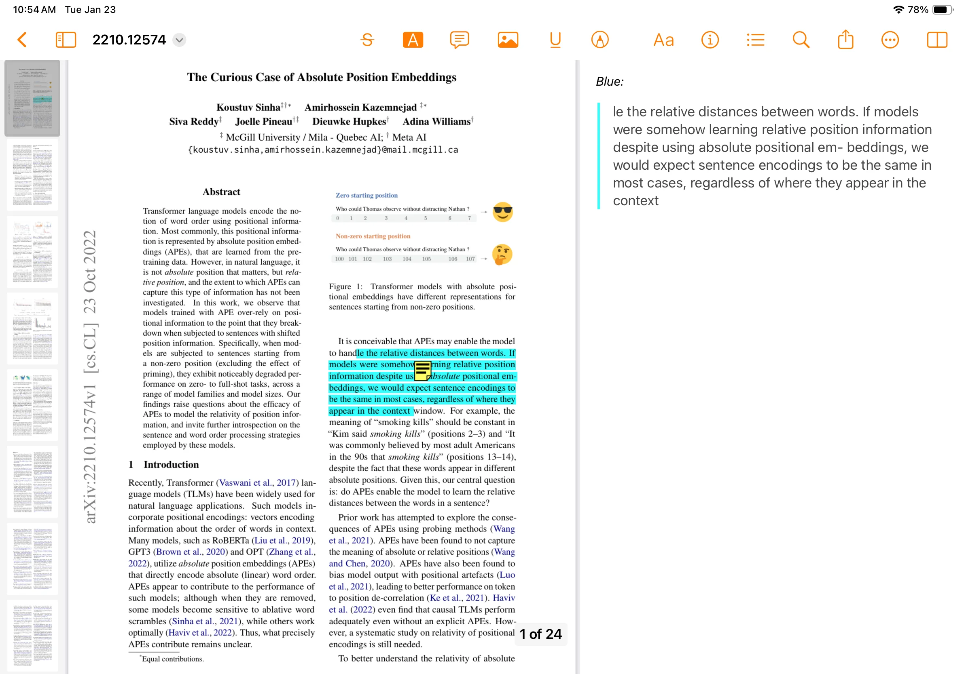The image size is (966, 674).
Task: Select the strikethrough annotation tool
Action: 366,39
